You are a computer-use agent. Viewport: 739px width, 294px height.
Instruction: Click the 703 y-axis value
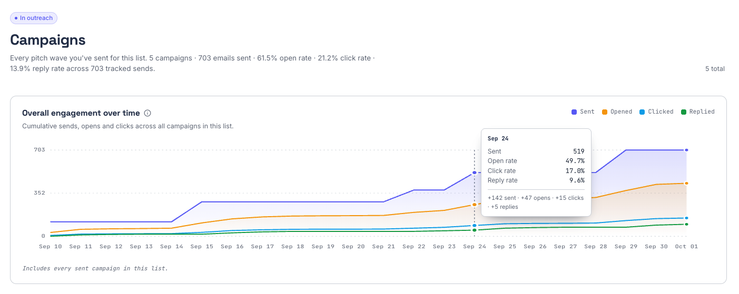tap(40, 150)
